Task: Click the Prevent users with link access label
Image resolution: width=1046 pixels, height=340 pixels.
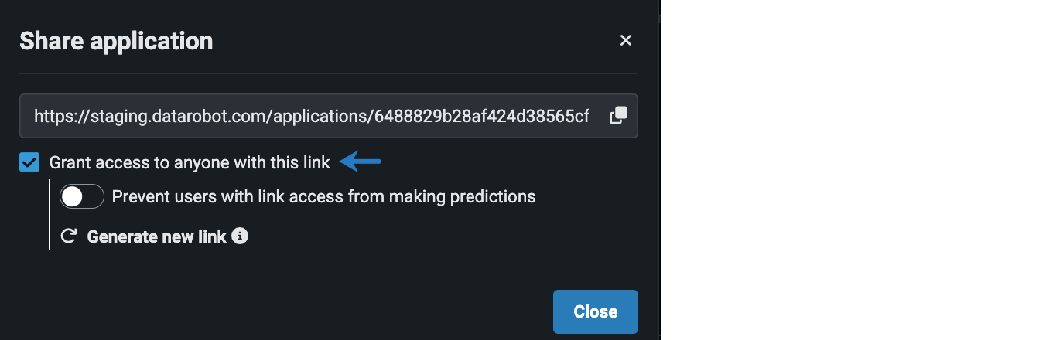Action: (x=323, y=196)
